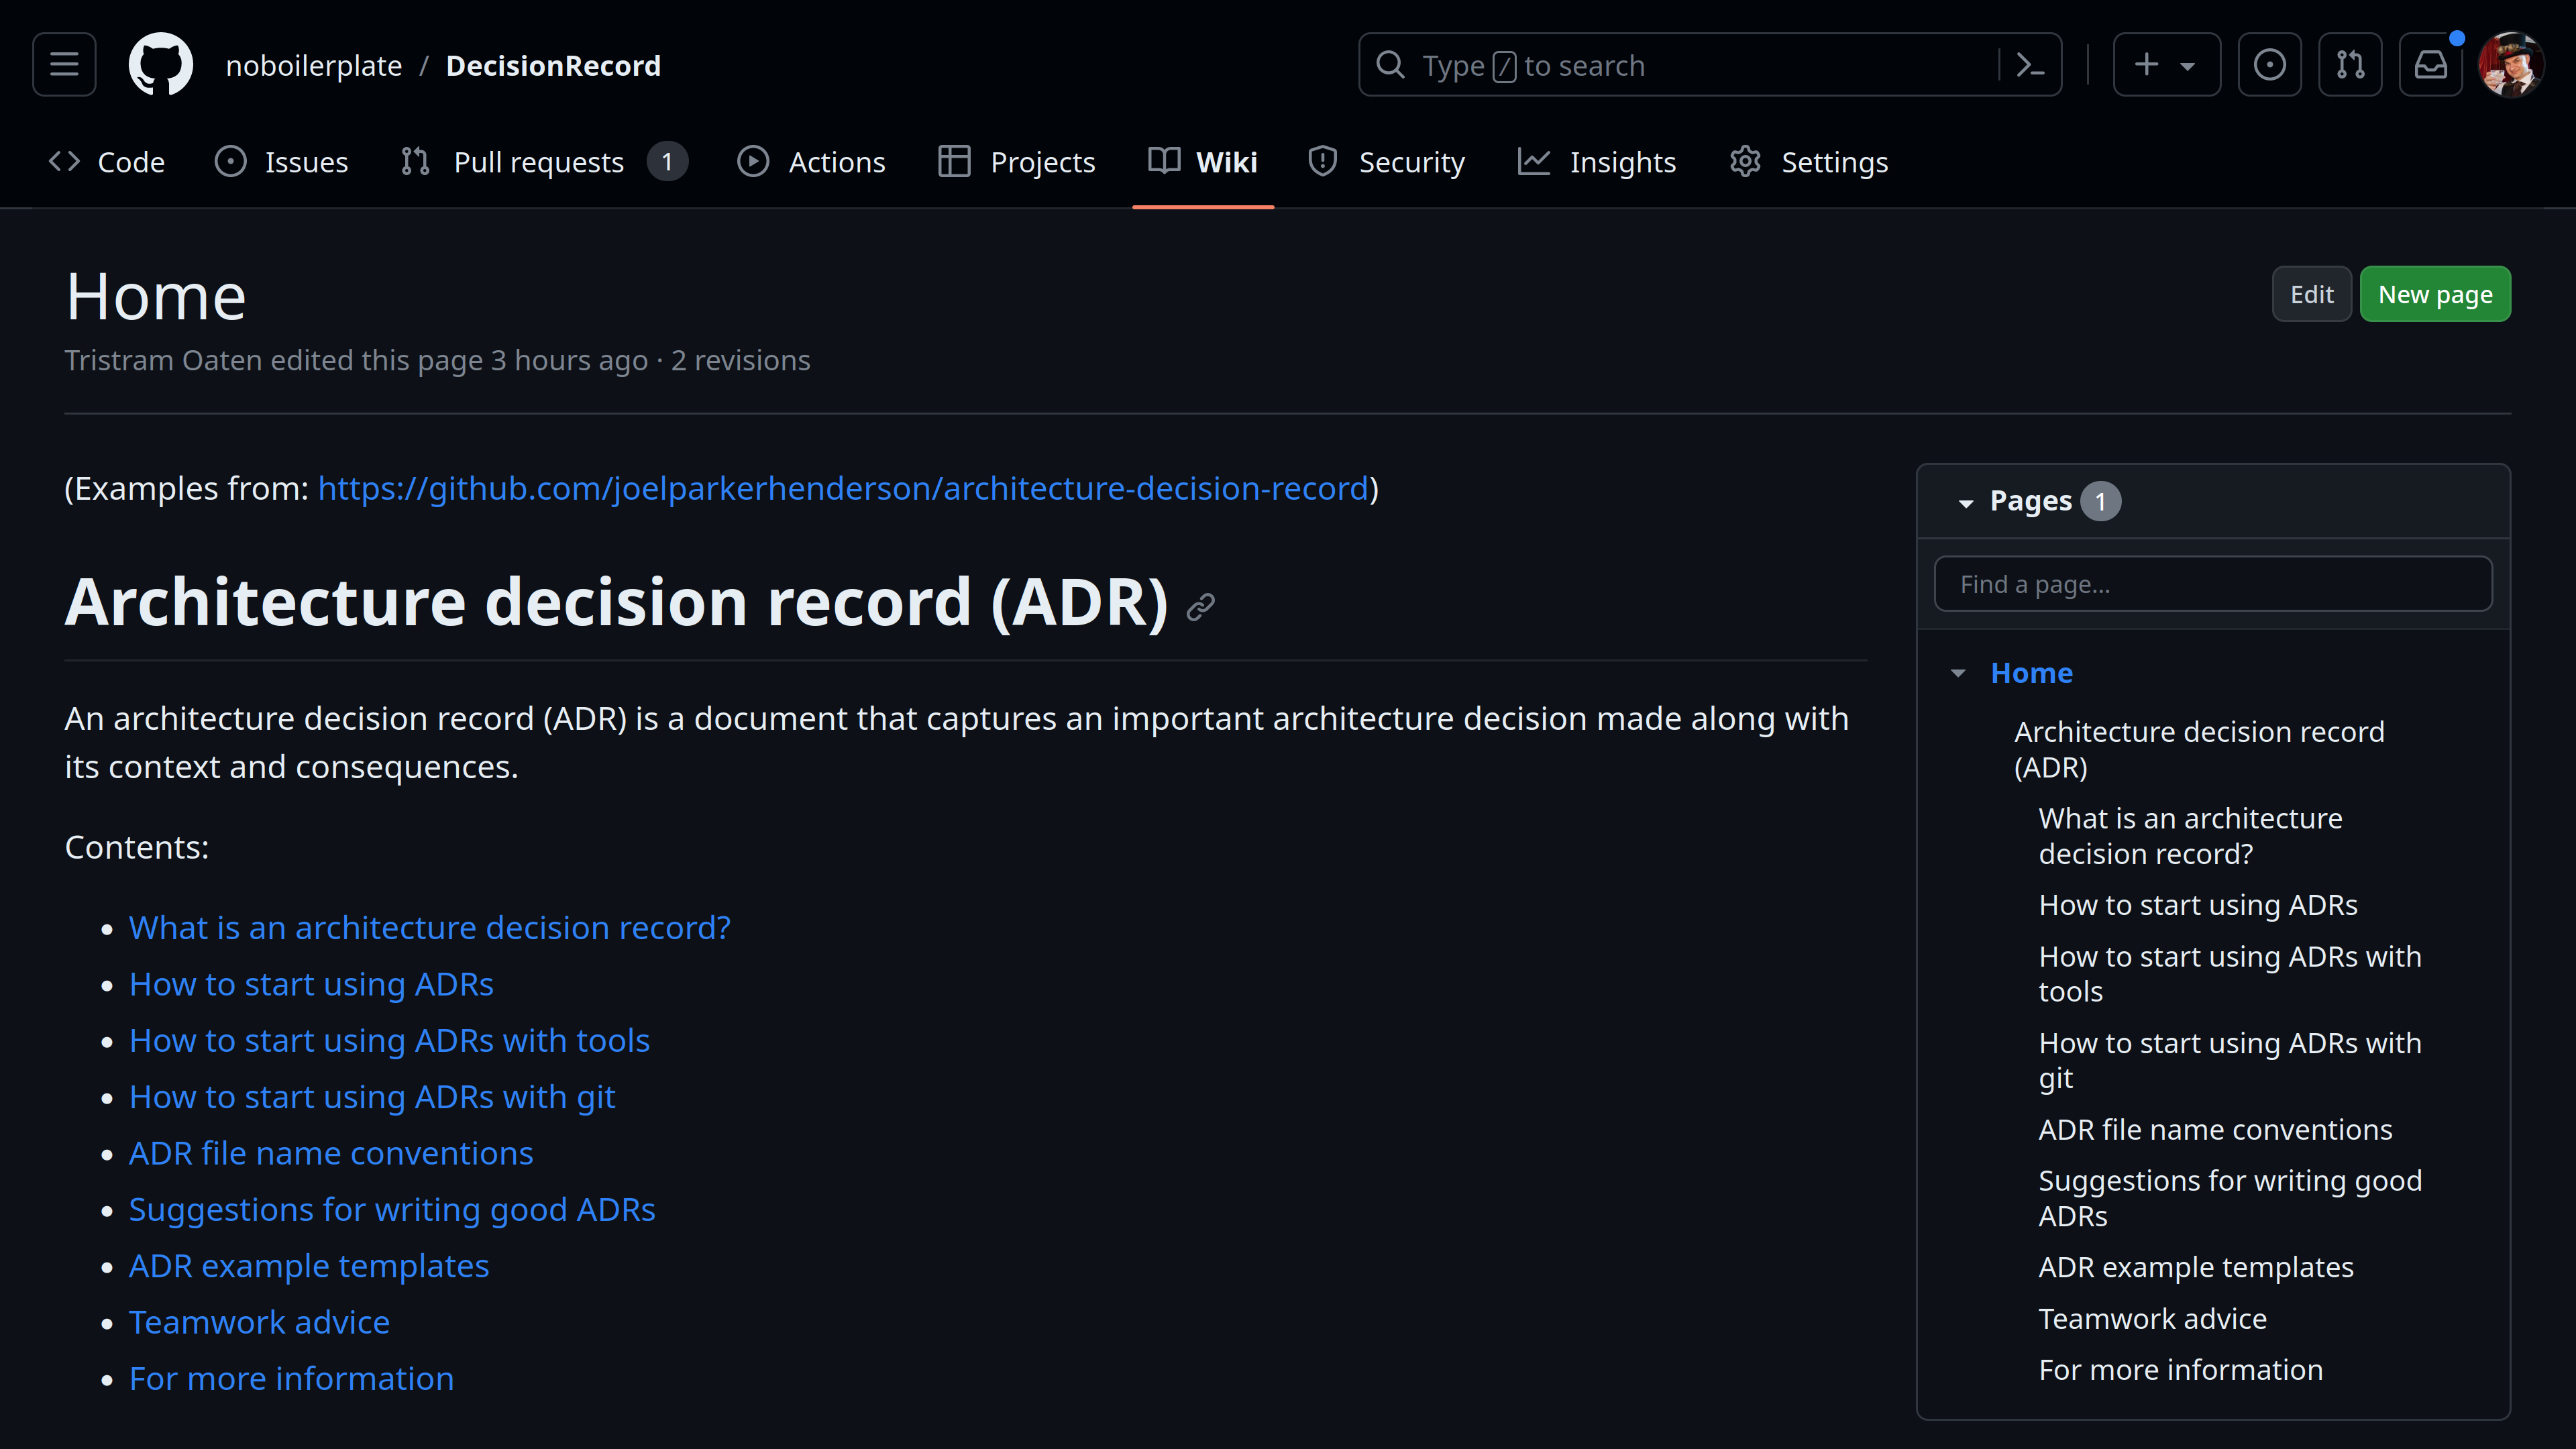
Task: Click the Edit page button
Action: (2311, 294)
